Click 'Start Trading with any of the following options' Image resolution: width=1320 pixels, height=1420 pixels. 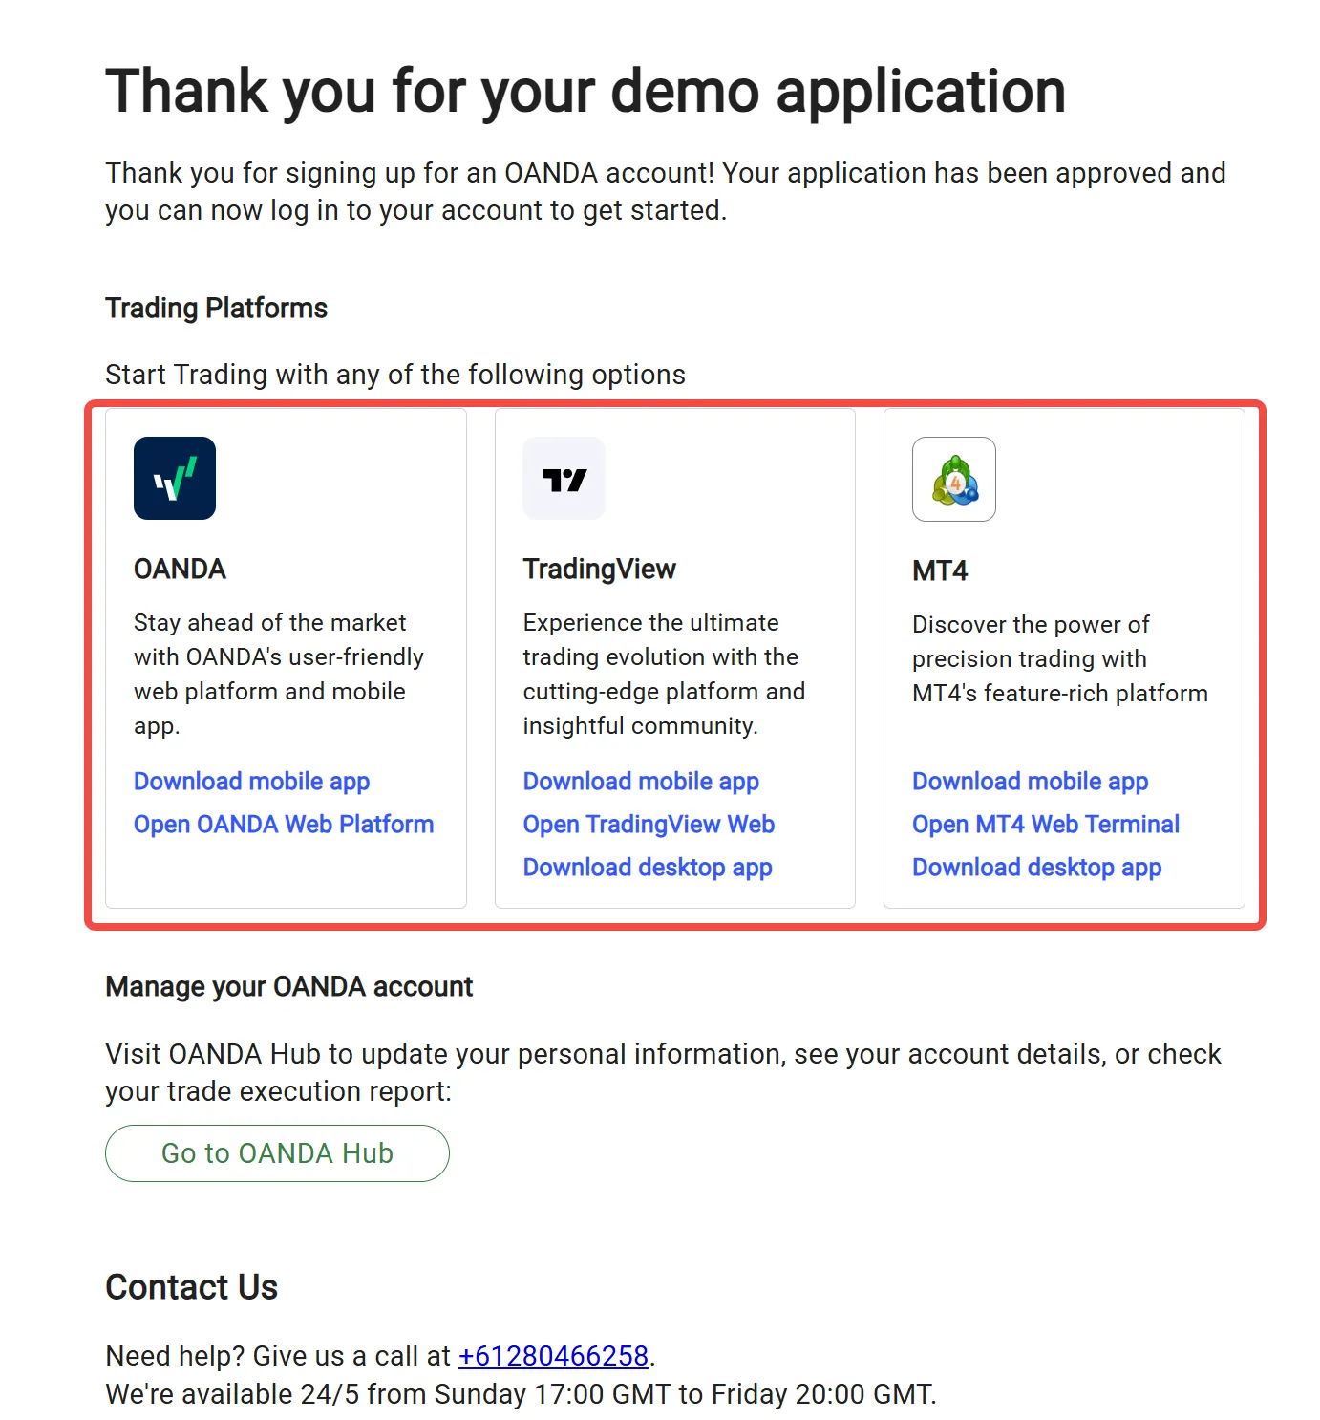(395, 375)
